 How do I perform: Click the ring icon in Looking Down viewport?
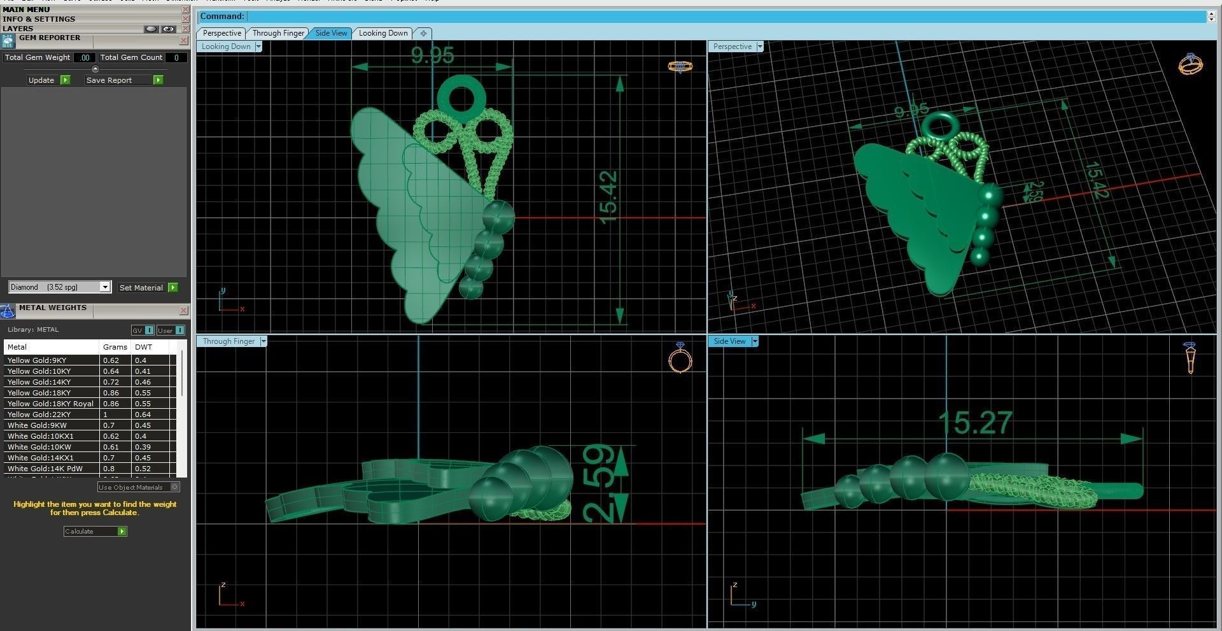[680, 66]
